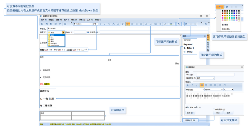
Task: Open the 查看 (V) menu
Action: tap(59, 20)
